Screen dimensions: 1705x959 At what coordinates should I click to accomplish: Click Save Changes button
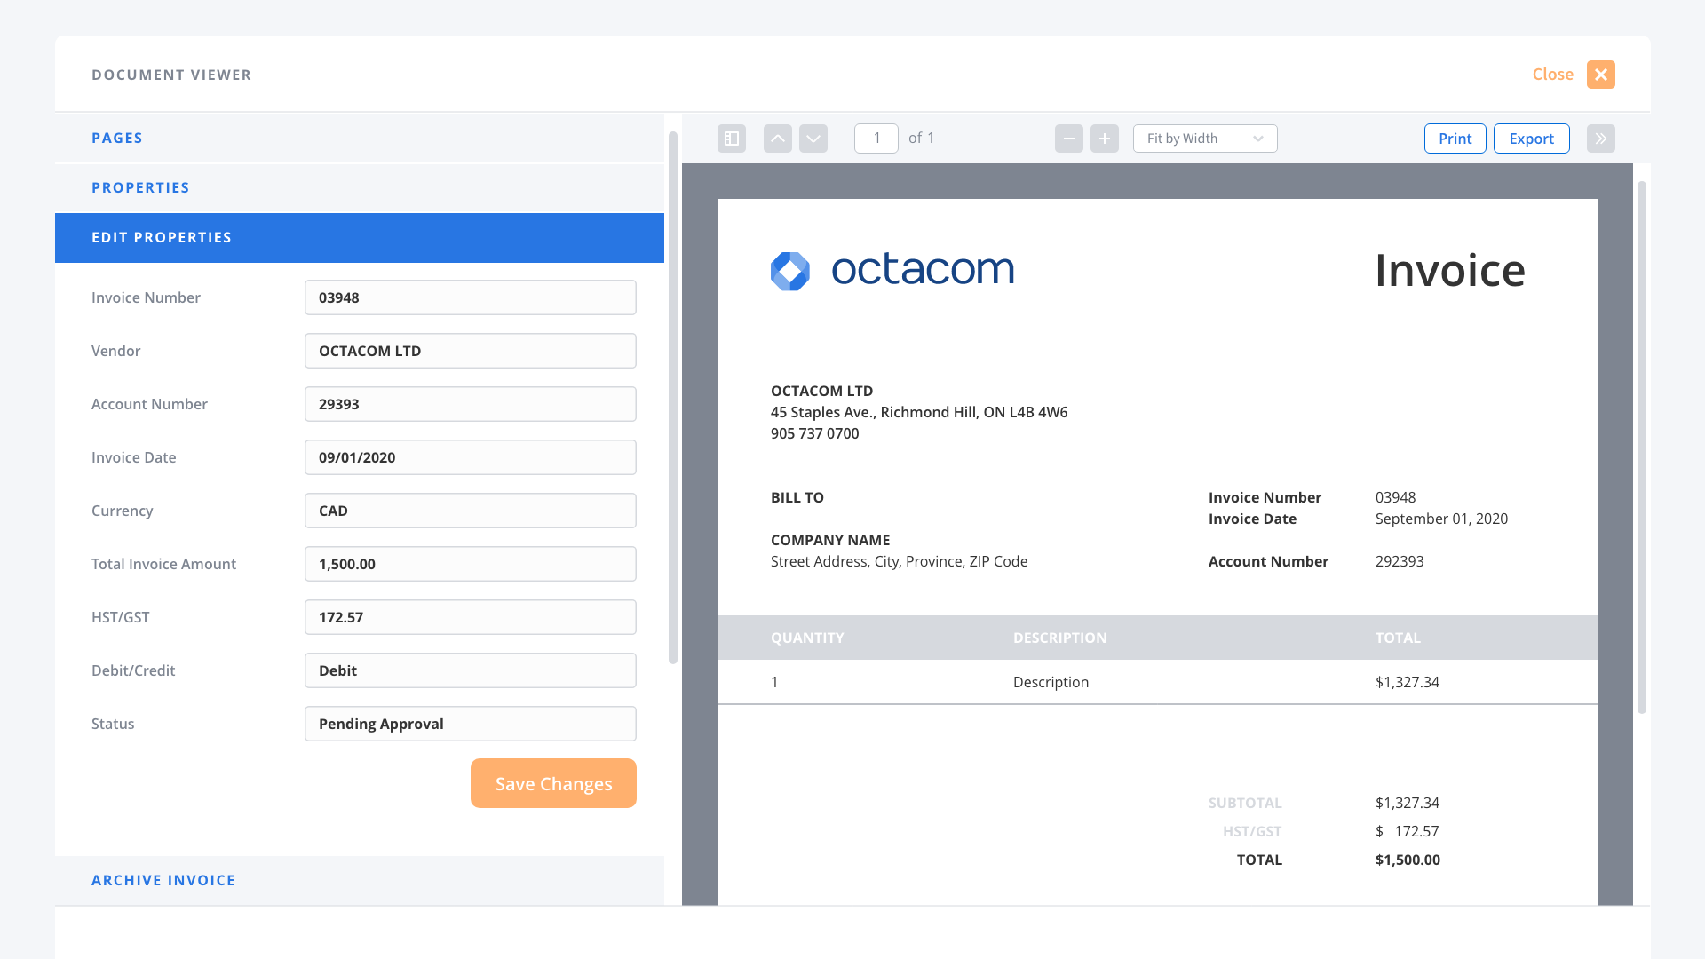[554, 783]
